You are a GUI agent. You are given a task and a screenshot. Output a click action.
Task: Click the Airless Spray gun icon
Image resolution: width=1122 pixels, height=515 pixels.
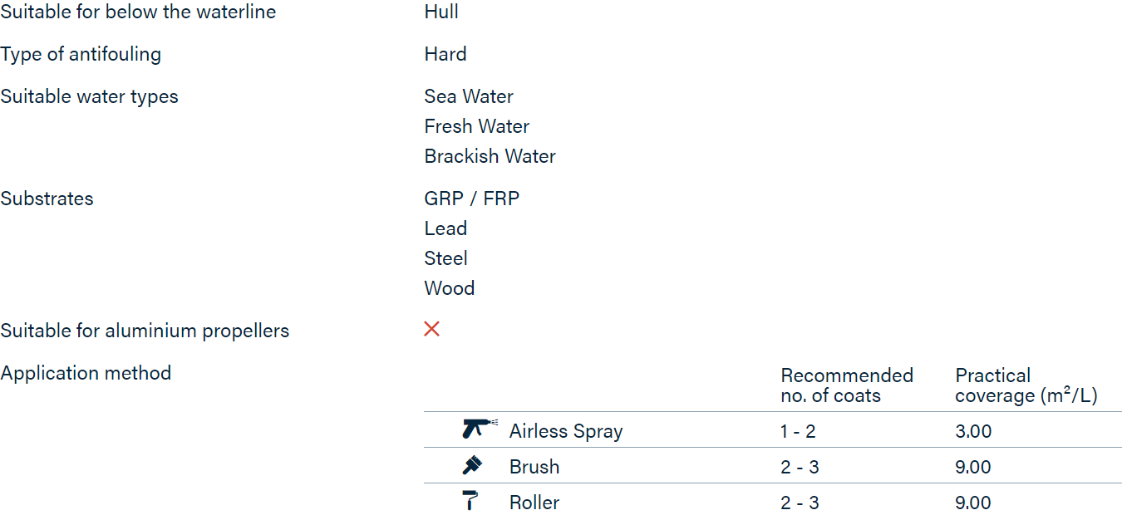(x=480, y=429)
